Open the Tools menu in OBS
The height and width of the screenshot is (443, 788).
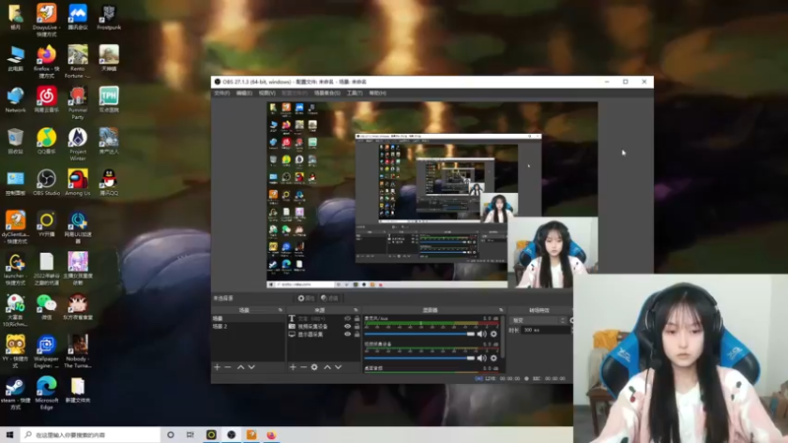[x=355, y=93]
